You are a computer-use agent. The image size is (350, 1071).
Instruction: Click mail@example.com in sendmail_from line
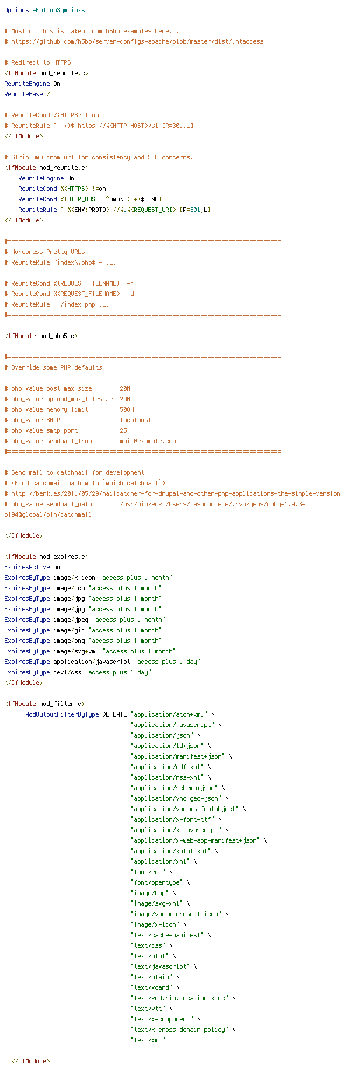coord(148,441)
